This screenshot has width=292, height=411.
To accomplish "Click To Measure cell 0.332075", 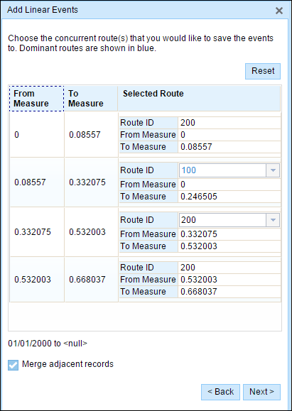I will 91,182.
